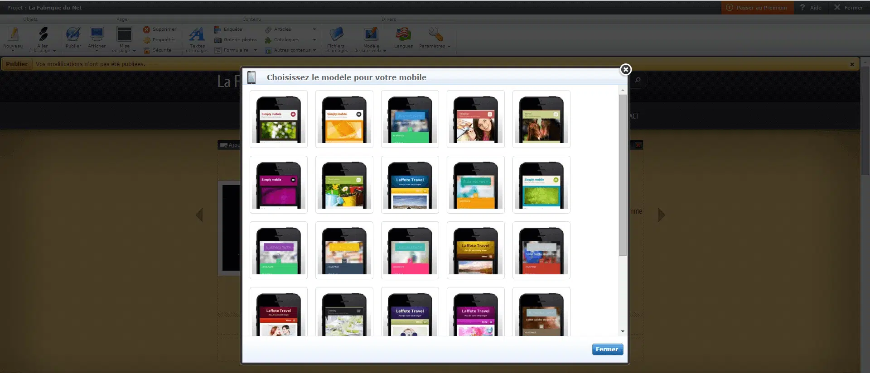
Task: Click the Textes et images icon
Action: pos(197,35)
